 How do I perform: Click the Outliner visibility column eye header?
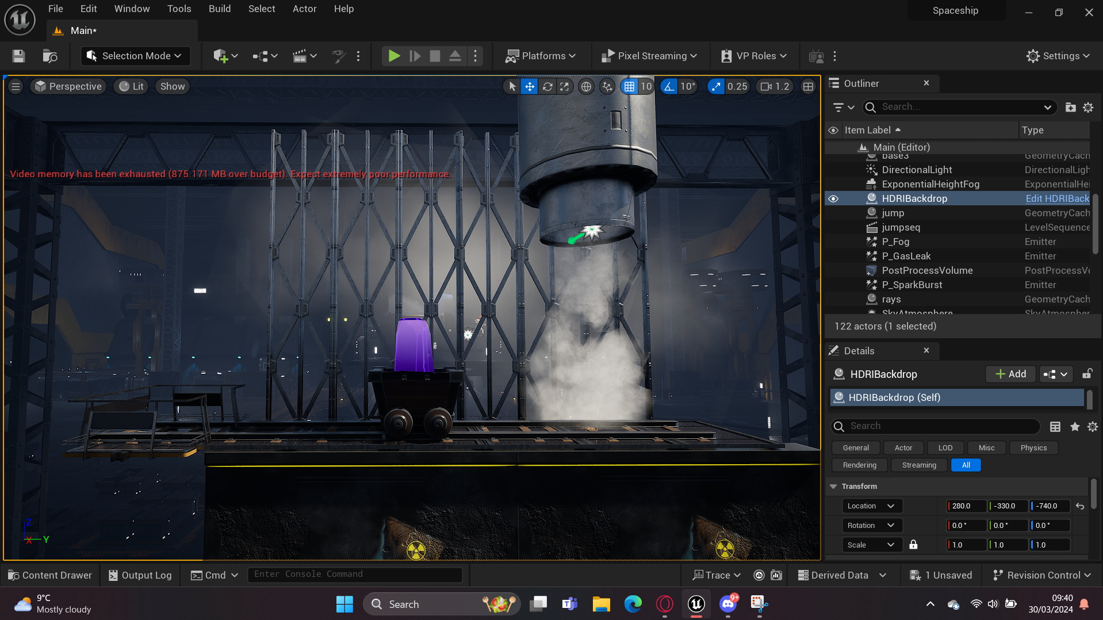pyautogui.click(x=833, y=130)
